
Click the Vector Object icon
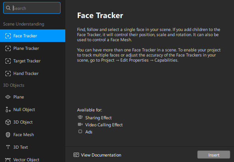8,160
